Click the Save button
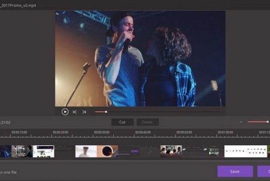 point(235,171)
